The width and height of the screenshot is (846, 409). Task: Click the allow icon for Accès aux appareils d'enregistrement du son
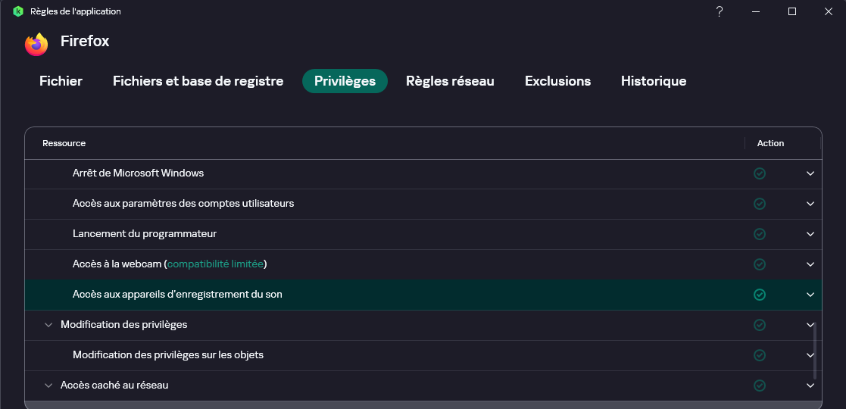[x=759, y=295]
